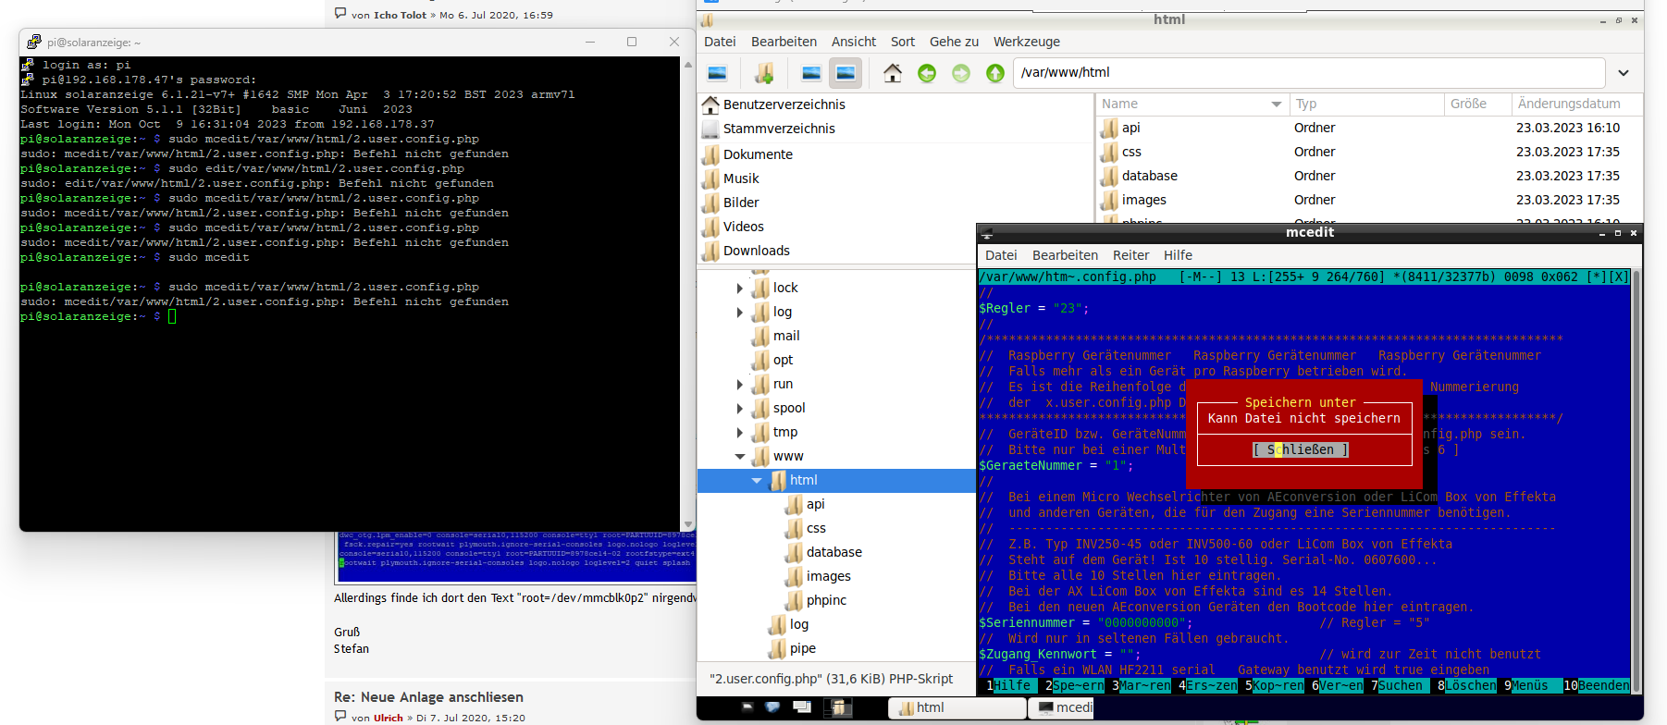Collapse the www folder in tree
The height and width of the screenshot is (725, 1667).
click(x=739, y=456)
